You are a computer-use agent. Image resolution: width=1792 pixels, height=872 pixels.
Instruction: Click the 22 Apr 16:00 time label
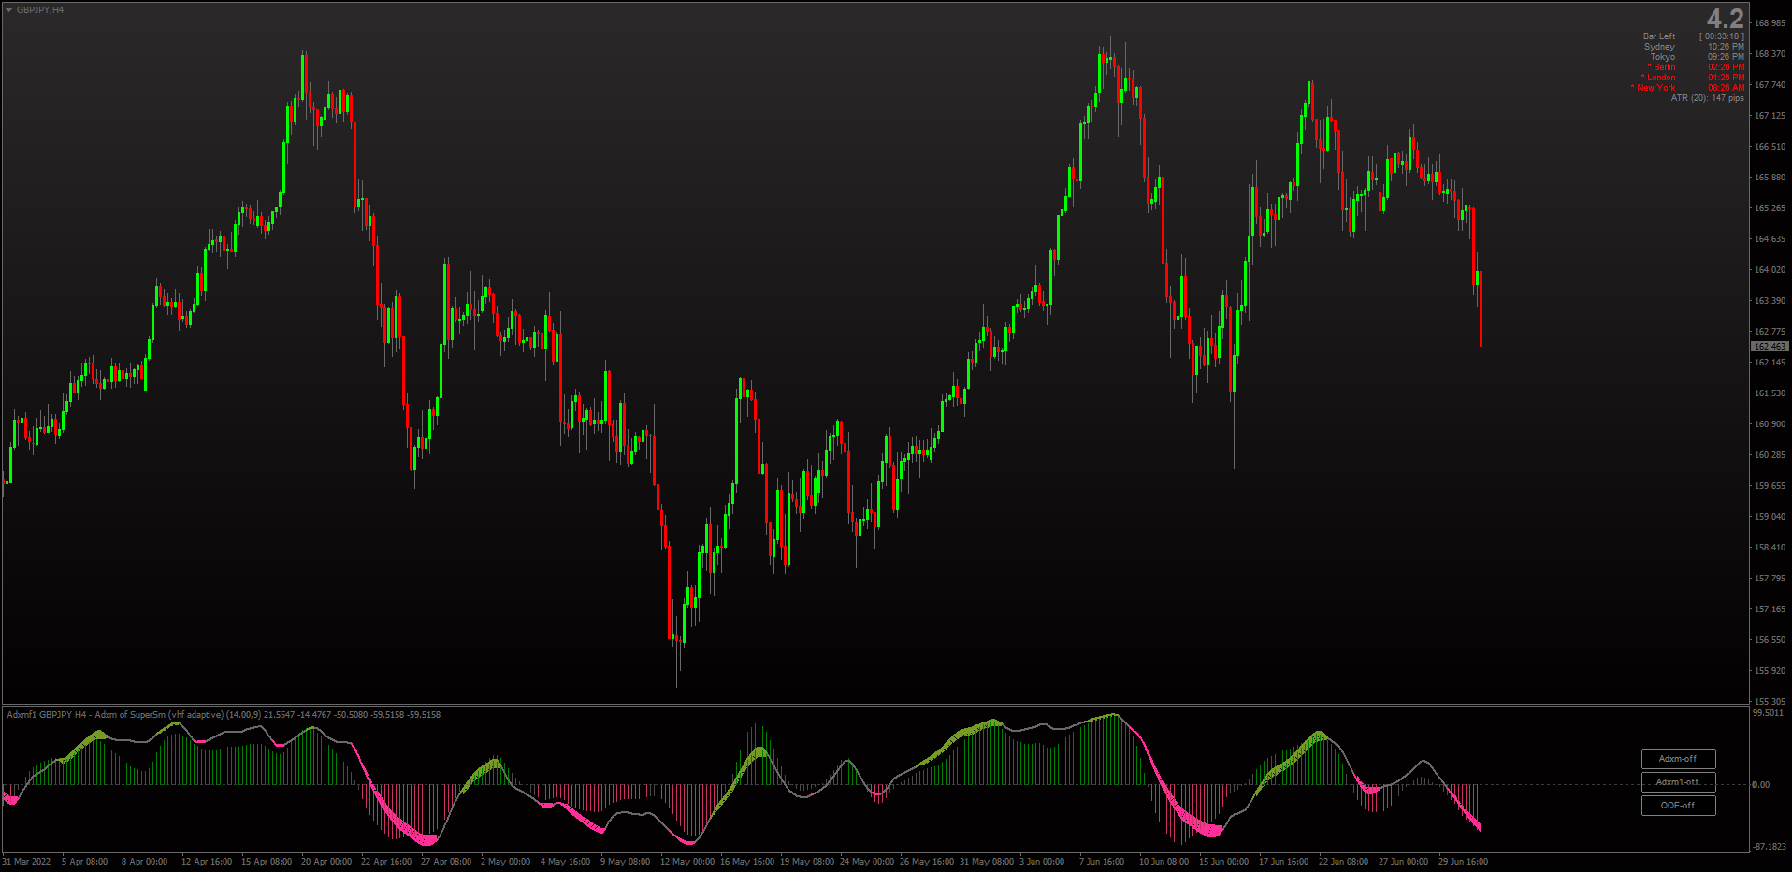(386, 862)
